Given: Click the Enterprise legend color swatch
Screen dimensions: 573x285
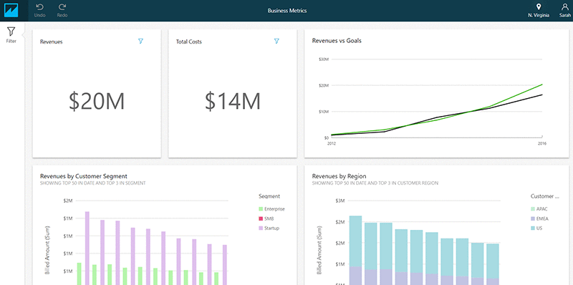Looking at the screenshot, I should 261,209.
